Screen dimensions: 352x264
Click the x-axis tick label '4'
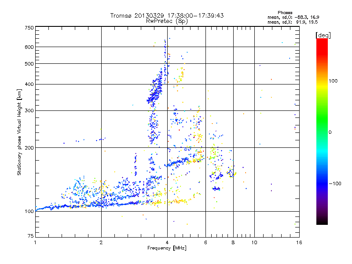167,242
